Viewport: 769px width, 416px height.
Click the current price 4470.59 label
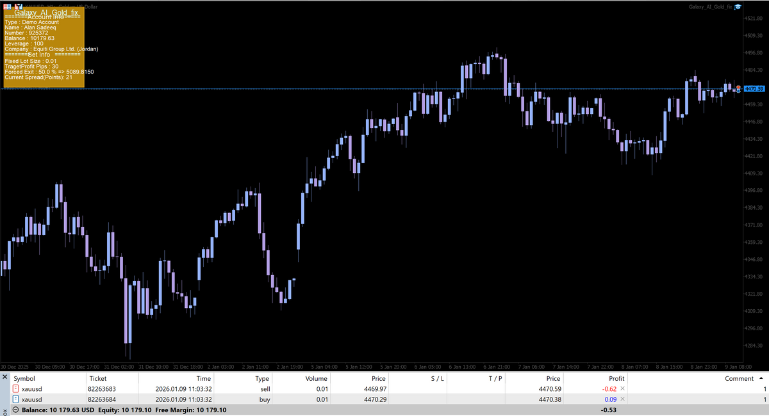(x=754, y=89)
